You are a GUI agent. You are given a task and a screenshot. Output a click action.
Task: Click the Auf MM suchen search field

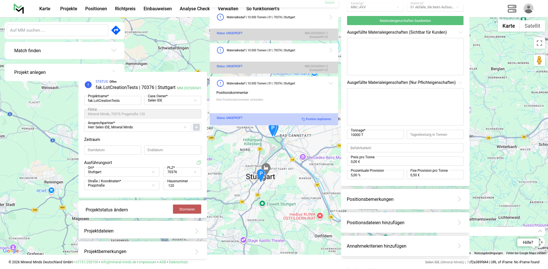coord(57,30)
